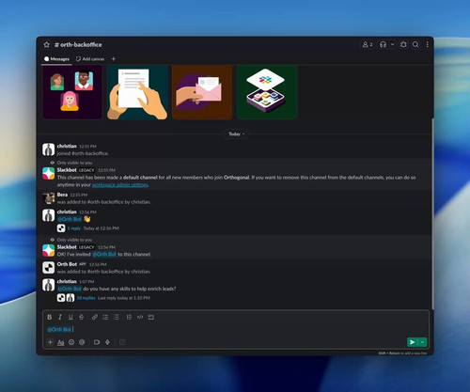Image resolution: width=470 pixels, height=392 pixels.
Task: Switch to the Messages tab
Action: coord(56,59)
